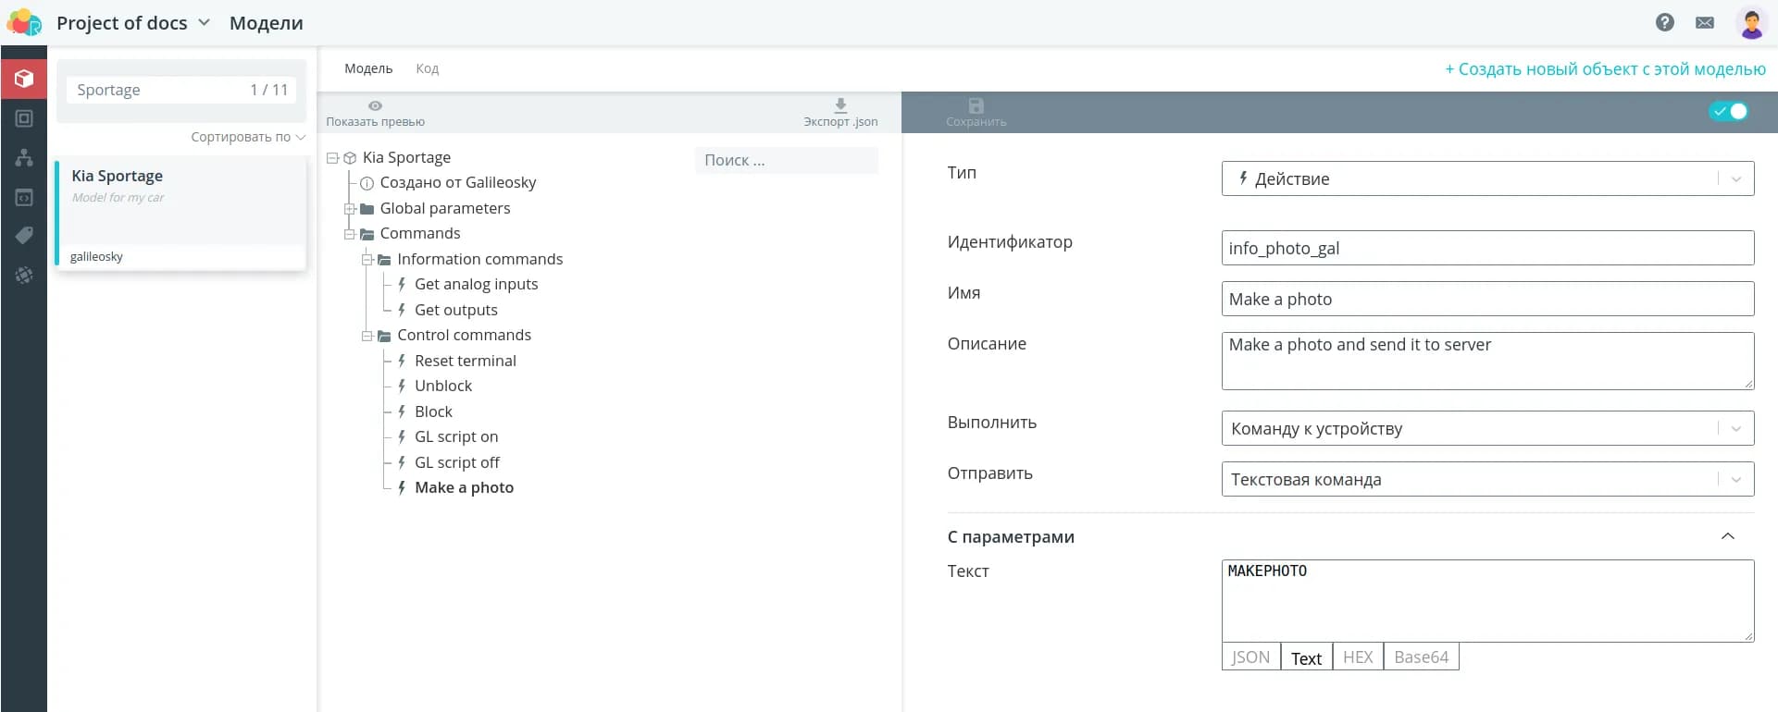Click the help question mark icon
The image size is (1778, 712).
pos(1664,22)
